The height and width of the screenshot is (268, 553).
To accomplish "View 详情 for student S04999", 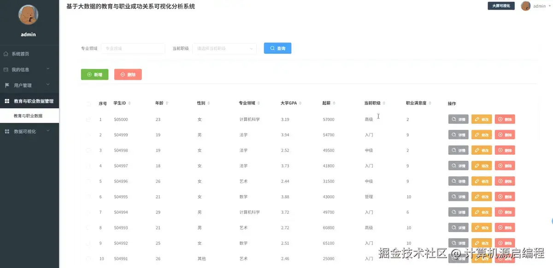I will click(459, 135).
